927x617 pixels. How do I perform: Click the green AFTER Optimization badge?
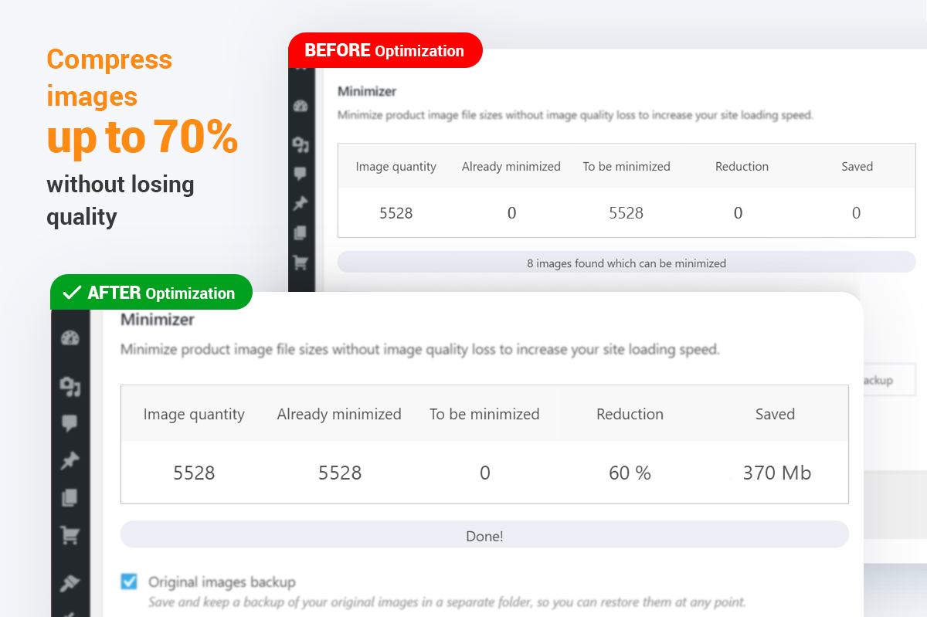151,293
